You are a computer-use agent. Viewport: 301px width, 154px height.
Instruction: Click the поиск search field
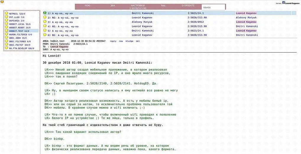(x=213, y=7)
